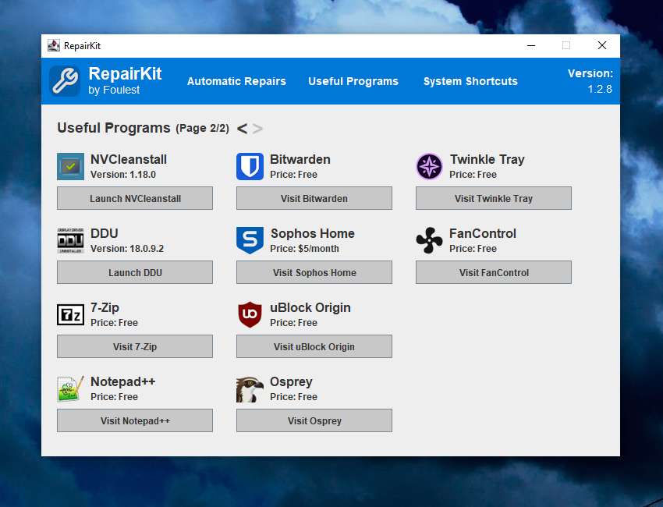Screen dimensions: 663x507
Task: Click the Osprey bird icon
Action: [250, 389]
